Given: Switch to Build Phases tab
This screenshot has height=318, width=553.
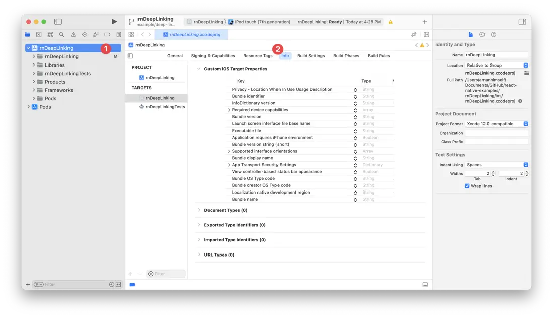Looking at the screenshot, I should [x=346, y=56].
